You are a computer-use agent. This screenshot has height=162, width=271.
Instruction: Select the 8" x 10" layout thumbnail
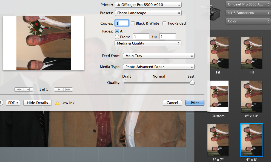[252, 96]
